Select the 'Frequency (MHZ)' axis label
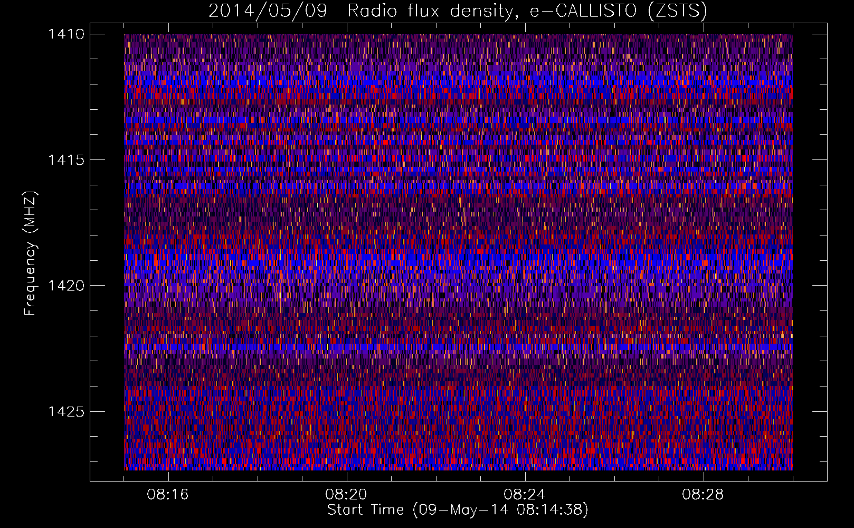 pos(30,253)
